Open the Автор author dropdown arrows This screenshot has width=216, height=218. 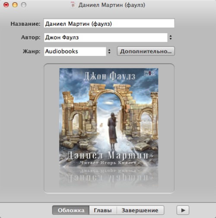pos(171,37)
